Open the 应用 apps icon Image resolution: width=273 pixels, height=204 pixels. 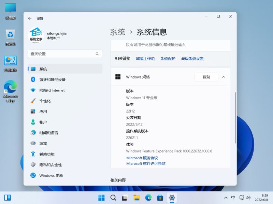click(33, 112)
